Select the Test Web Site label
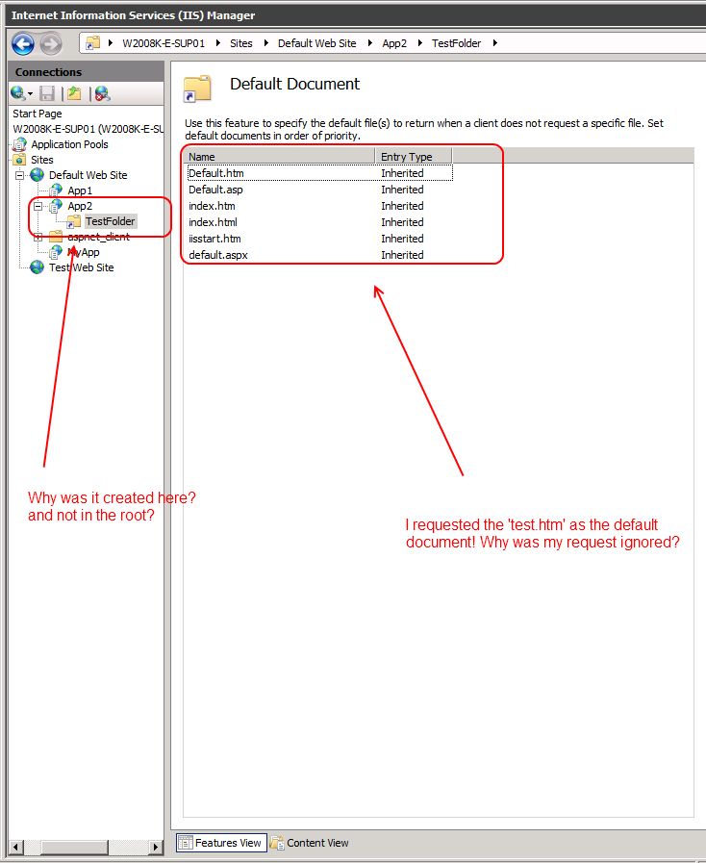The width and height of the screenshot is (706, 863). tap(82, 267)
